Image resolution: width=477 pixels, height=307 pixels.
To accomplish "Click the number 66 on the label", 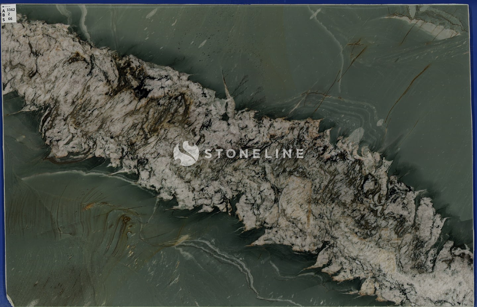I will click(x=10, y=19).
